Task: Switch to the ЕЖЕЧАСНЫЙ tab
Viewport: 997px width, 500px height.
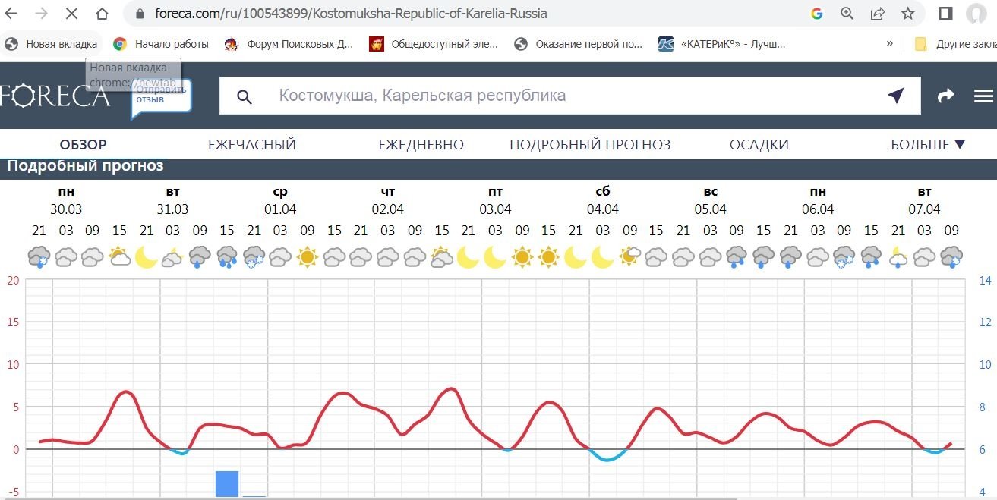Action: (x=251, y=144)
